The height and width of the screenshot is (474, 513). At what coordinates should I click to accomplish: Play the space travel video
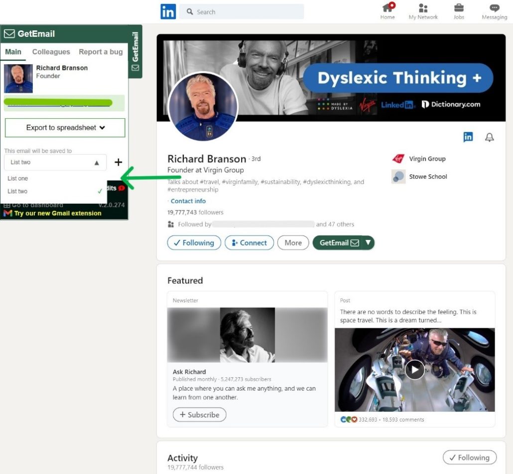414,370
